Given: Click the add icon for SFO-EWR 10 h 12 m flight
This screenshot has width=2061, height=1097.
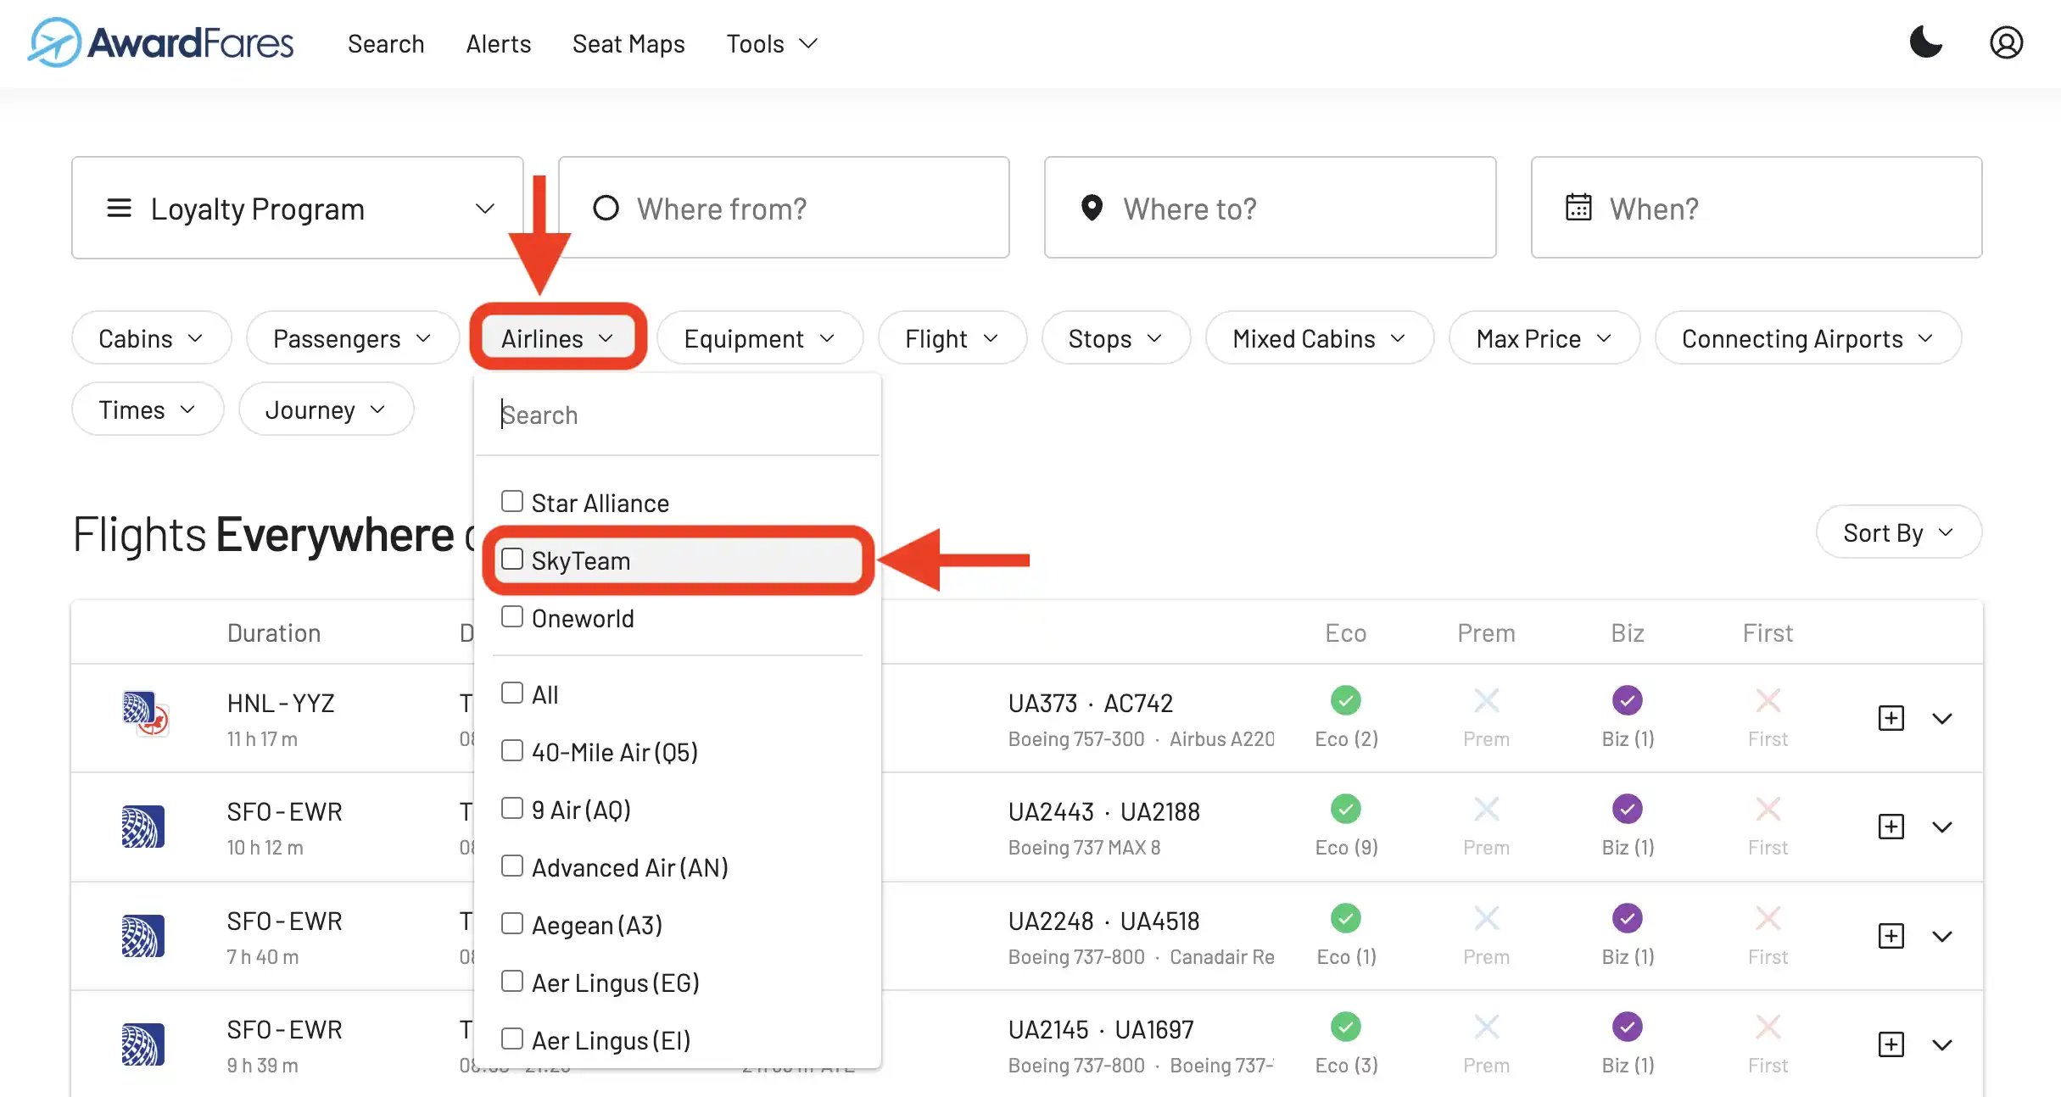Looking at the screenshot, I should pos(1891,827).
